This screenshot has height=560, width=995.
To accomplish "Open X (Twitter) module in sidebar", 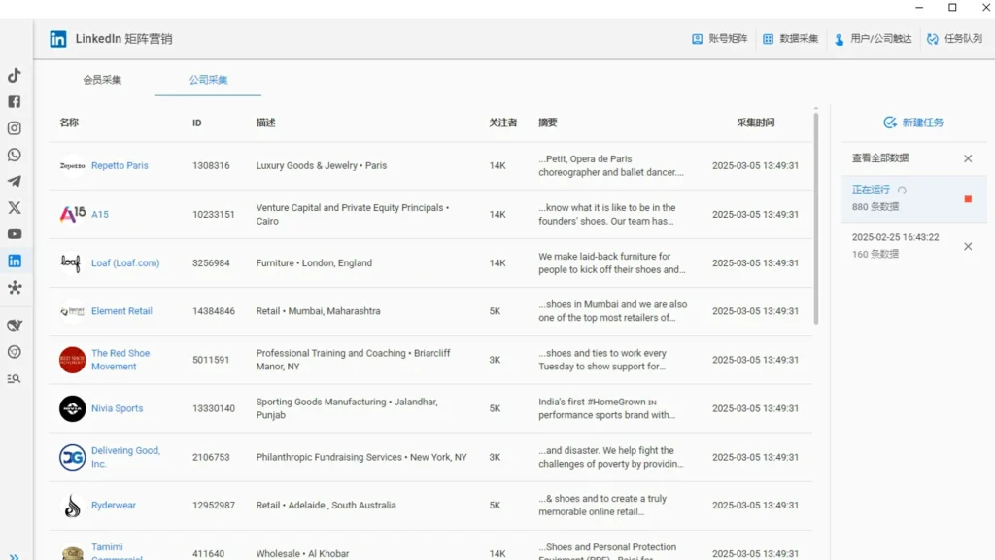I will (14, 207).
